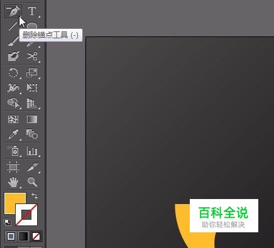Select the Gradient tool

click(32, 119)
